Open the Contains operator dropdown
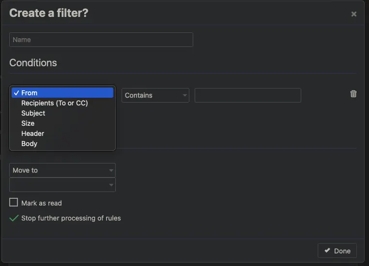Viewport: 369px width, 266px height. click(155, 95)
